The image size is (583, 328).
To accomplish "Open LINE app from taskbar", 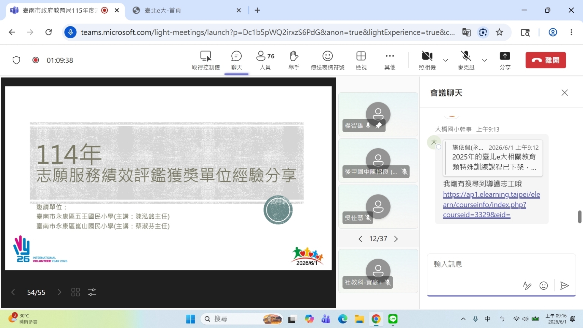I will click(393, 319).
